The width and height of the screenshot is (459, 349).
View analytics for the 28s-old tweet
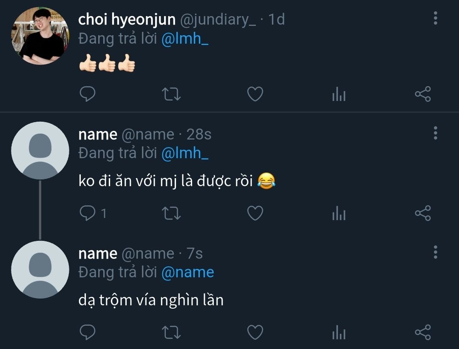click(x=339, y=213)
